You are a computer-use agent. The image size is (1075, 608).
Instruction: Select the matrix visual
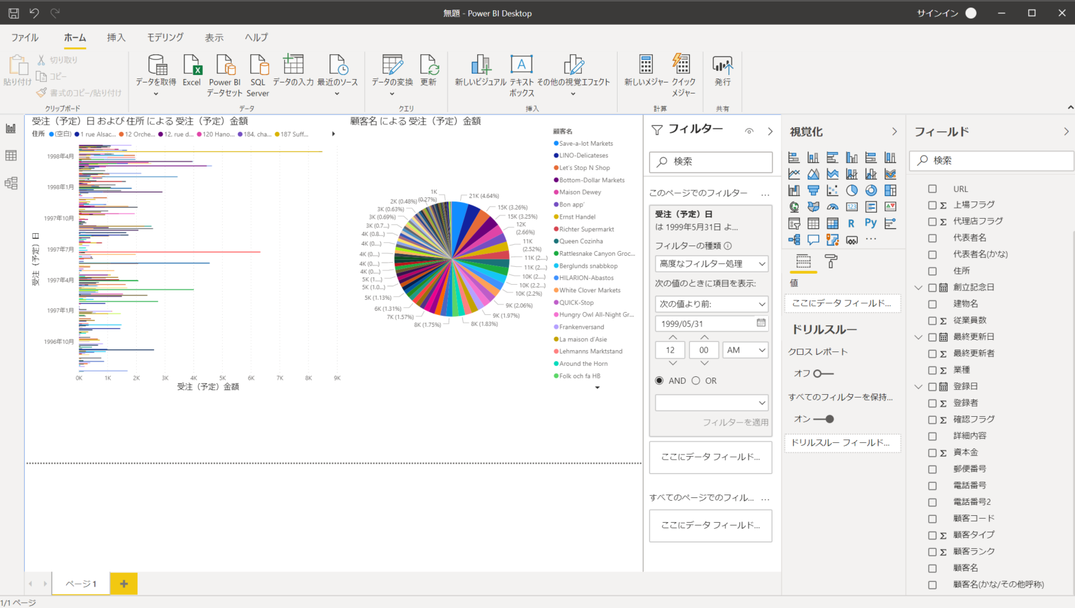pyautogui.click(x=832, y=224)
